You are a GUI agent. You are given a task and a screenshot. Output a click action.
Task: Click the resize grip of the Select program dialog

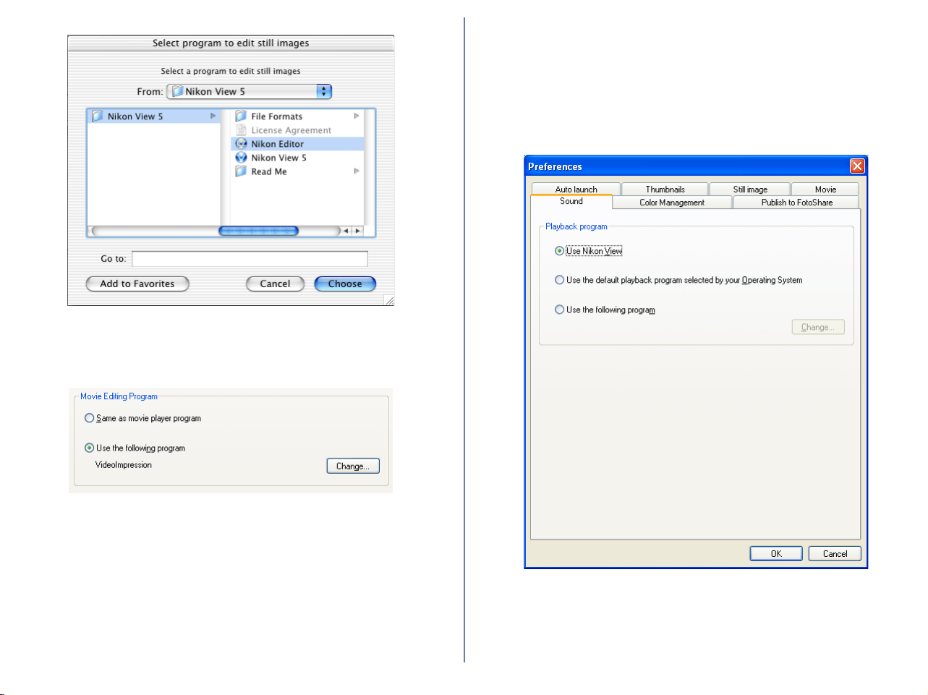pyautogui.click(x=389, y=300)
